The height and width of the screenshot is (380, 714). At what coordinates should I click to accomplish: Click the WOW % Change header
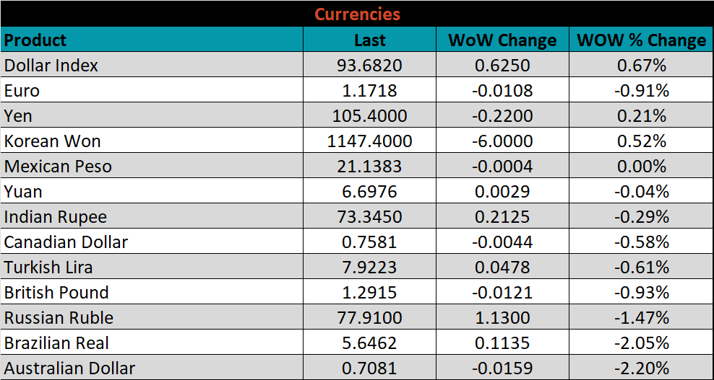click(x=641, y=40)
